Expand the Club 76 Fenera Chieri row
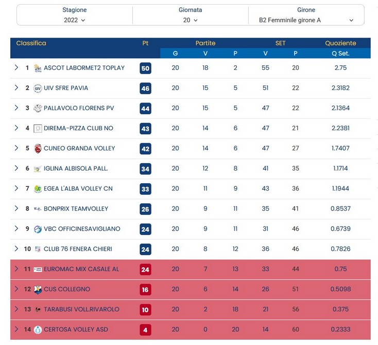378x345 pixels. coord(16,249)
